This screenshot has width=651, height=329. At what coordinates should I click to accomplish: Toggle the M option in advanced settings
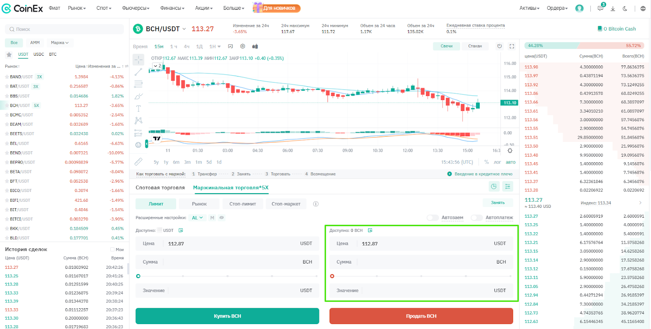click(x=212, y=218)
